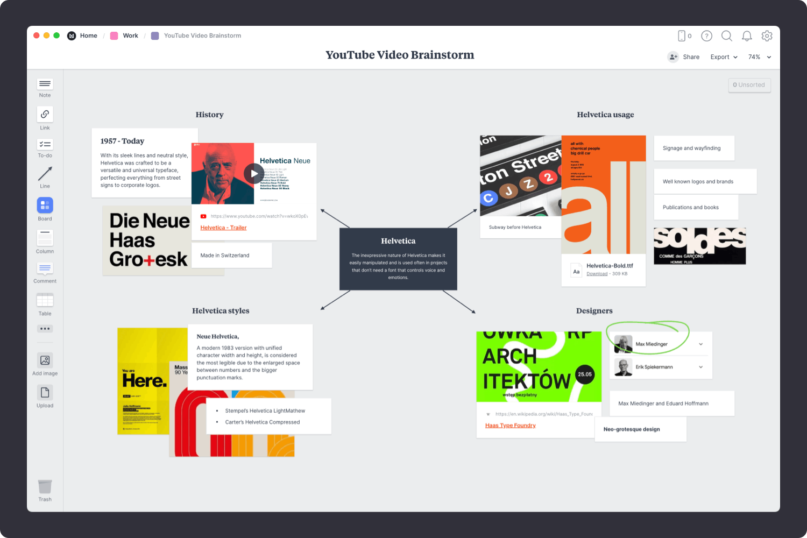Image resolution: width=807 pixels, height=538 pixels.
Task: Select the central dark Helvetica note
Action: (398, 259)
